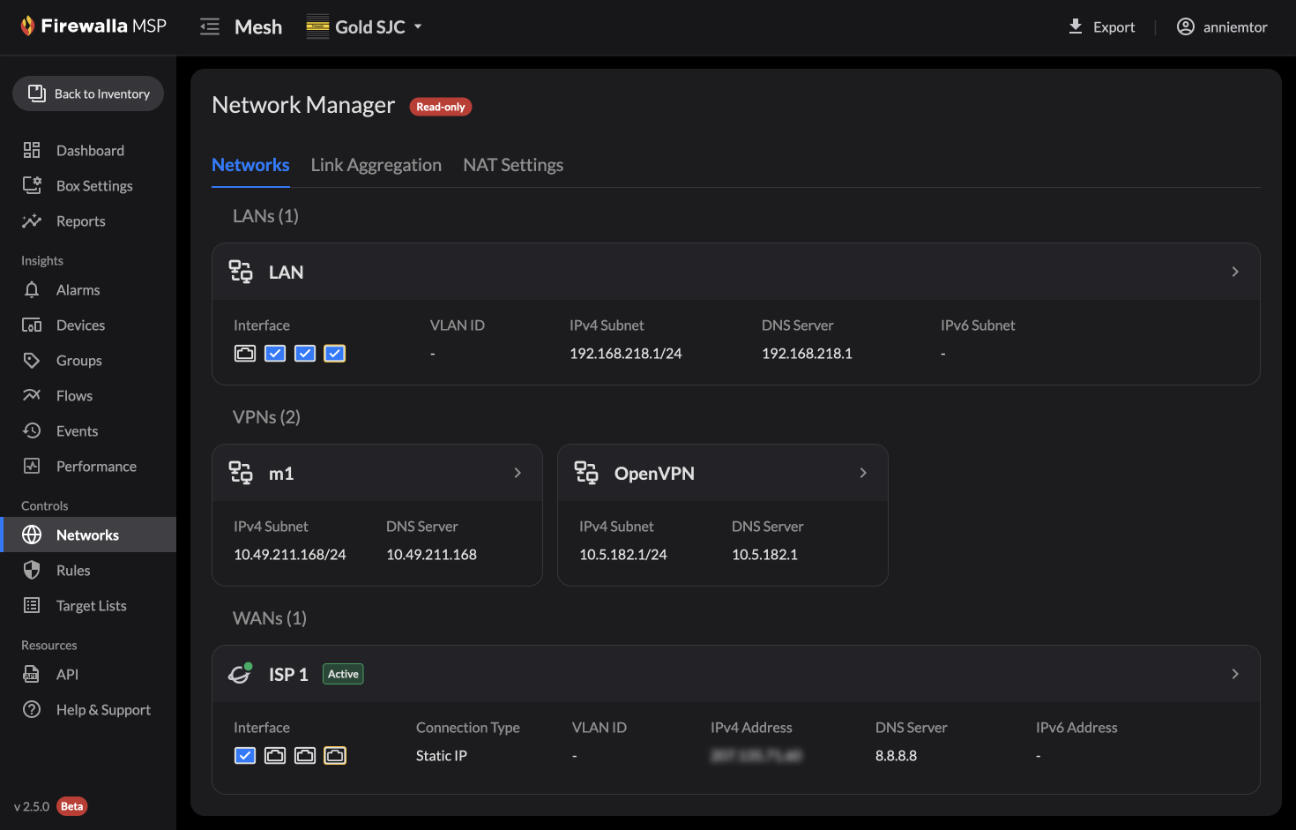Click the Export label

(1114, 27)
